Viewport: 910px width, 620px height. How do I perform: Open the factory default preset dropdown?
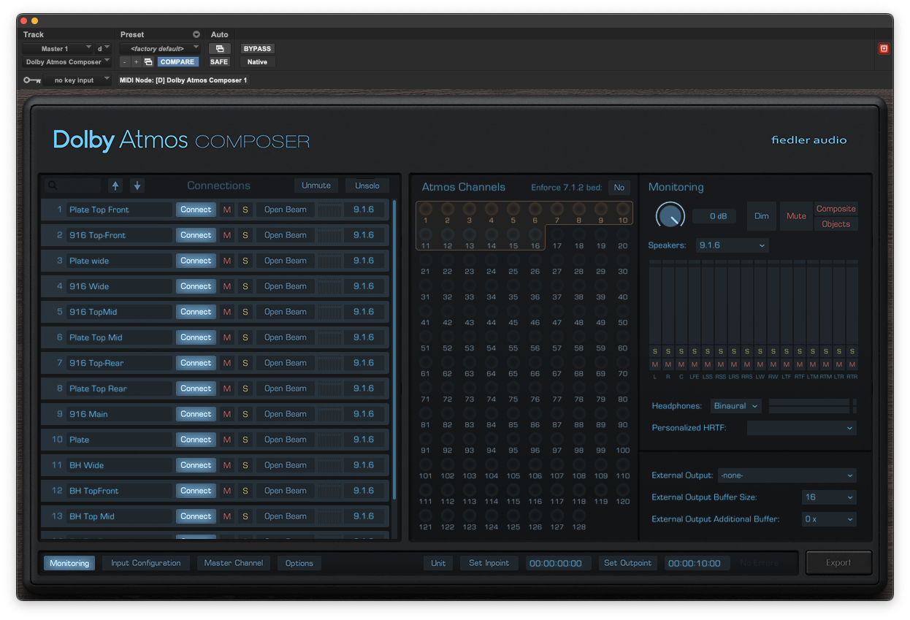(160, 49)
